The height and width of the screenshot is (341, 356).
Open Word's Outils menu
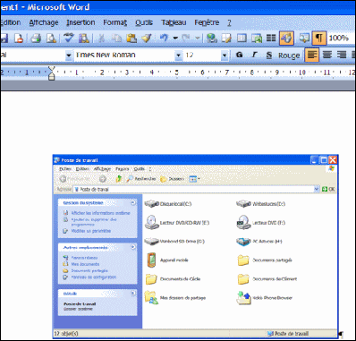click(x=144, y=22)
